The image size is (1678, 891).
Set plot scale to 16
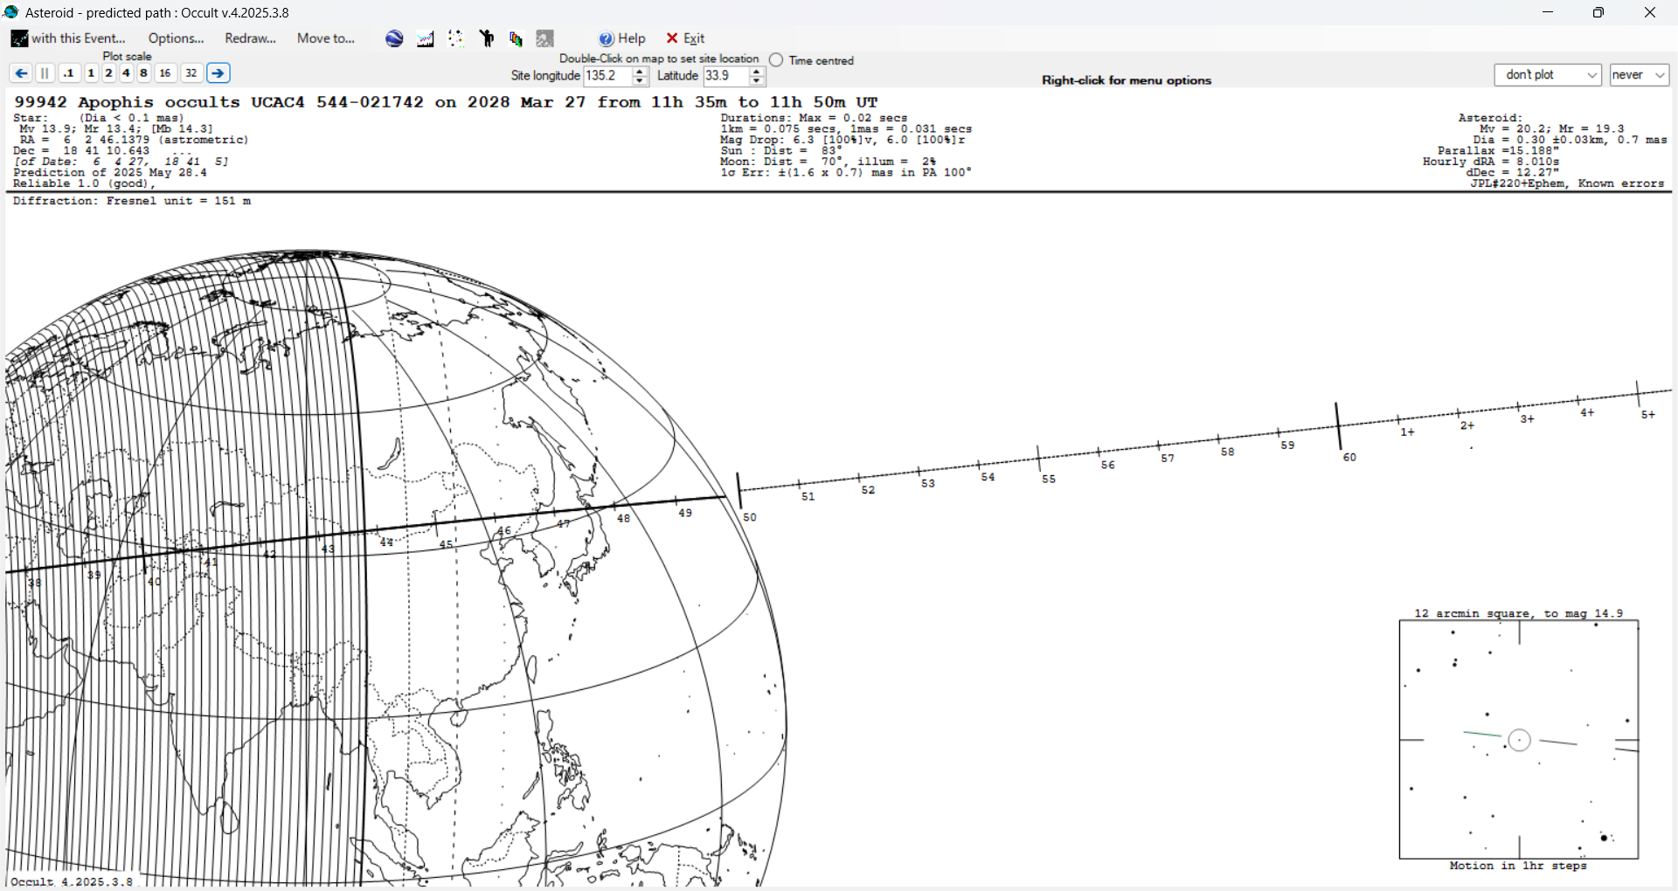(x=165, y=73)
